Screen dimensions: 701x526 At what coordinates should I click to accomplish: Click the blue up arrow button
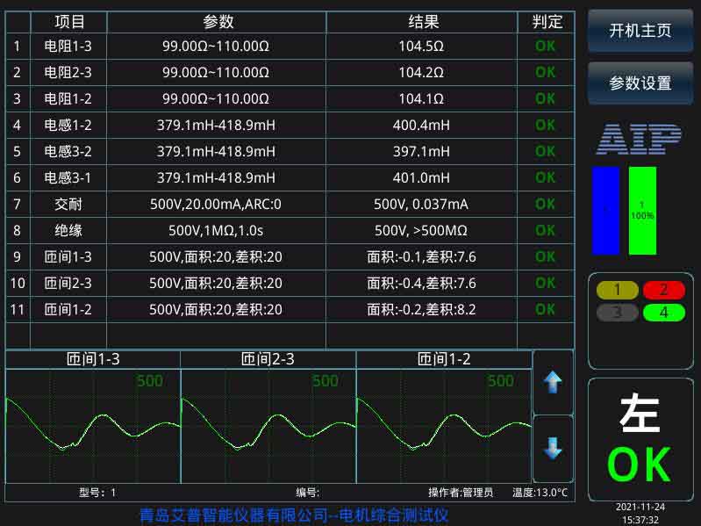[x=553, y=383]
